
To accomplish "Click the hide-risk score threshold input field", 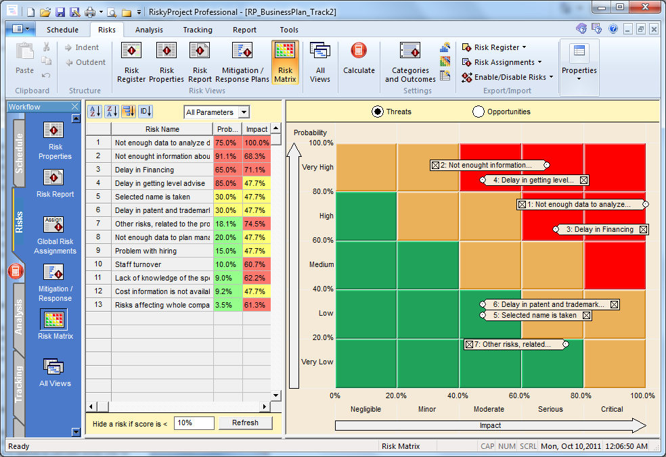I will click(x=194, y=423).
